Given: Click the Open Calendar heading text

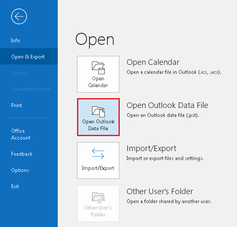Looking at the screenshot, I should coord(153,62).
